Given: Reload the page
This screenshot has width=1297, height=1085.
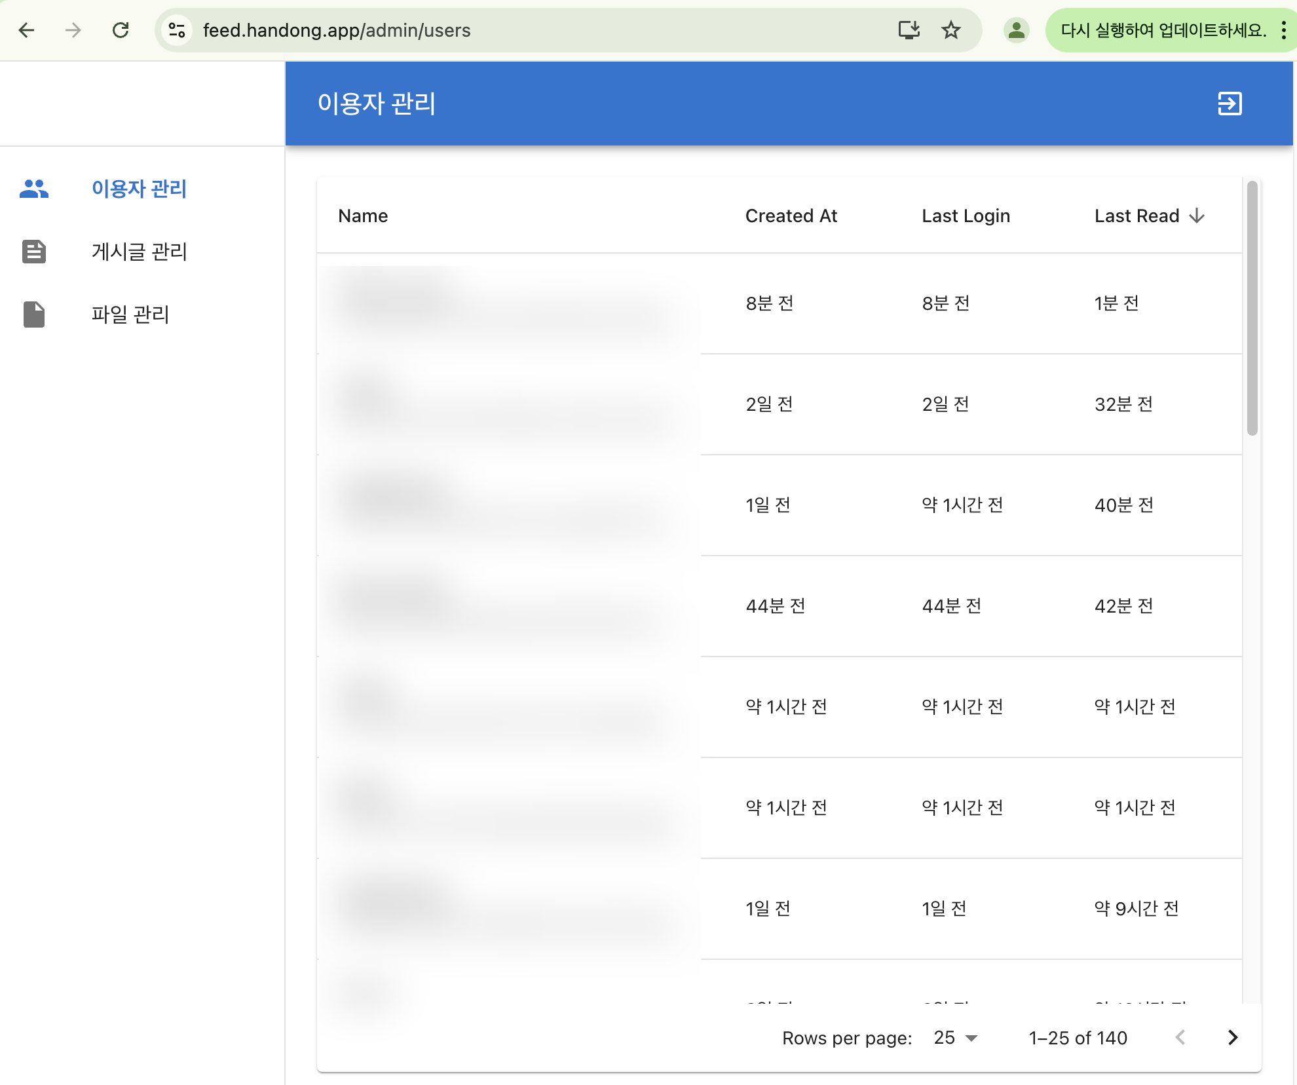Looking at the screenshot, I should [x=121, y=30].
